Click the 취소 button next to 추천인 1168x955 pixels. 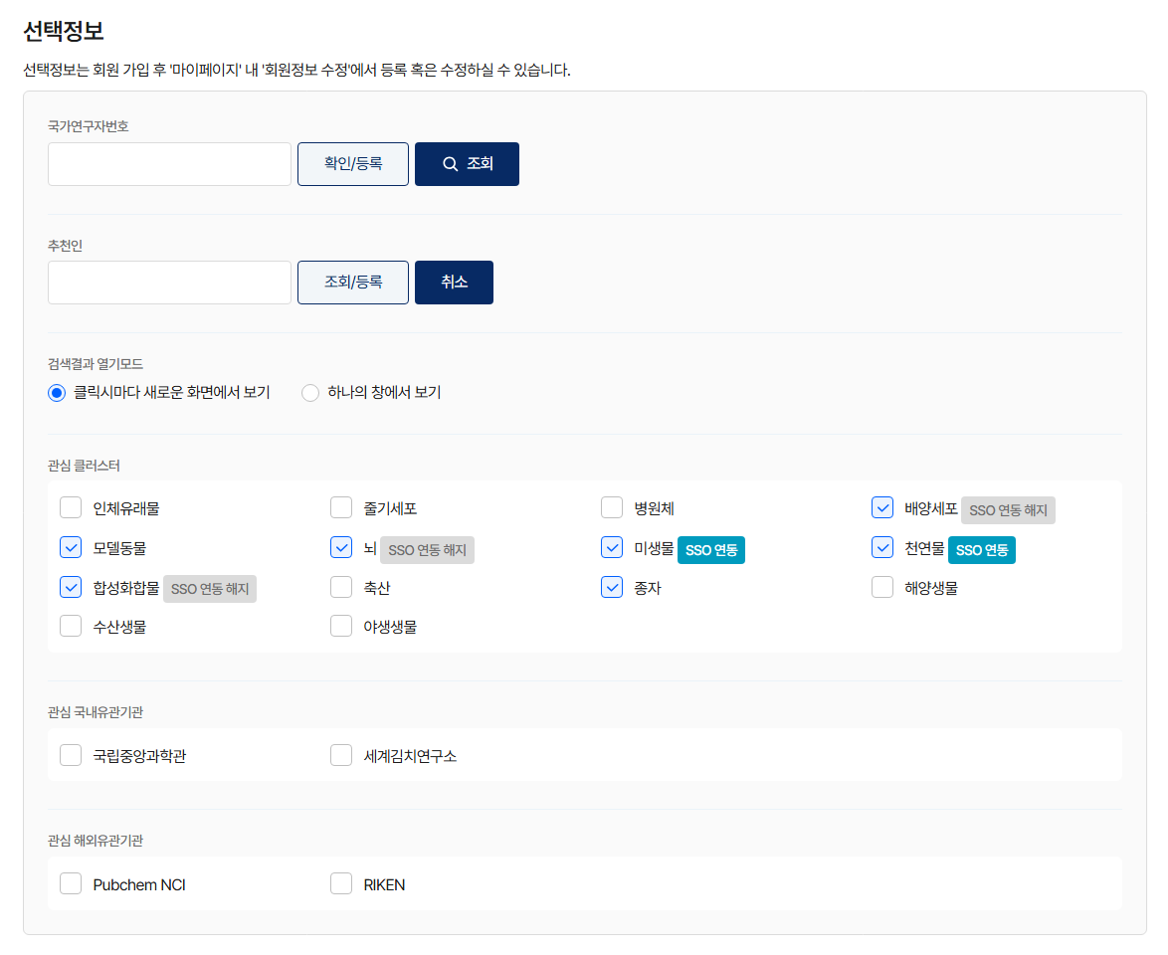click(454, 283)
